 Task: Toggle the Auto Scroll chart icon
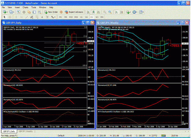click(x=116, y=12)
